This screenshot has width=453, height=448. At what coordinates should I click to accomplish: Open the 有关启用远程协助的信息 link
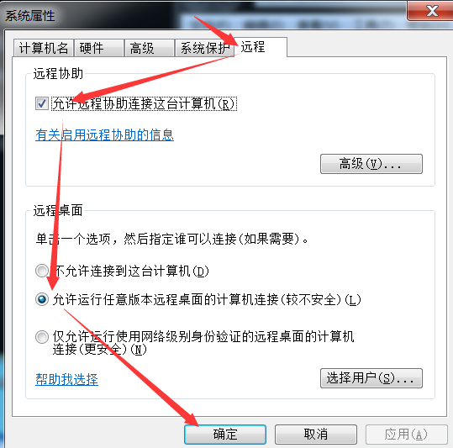point(104,135)
